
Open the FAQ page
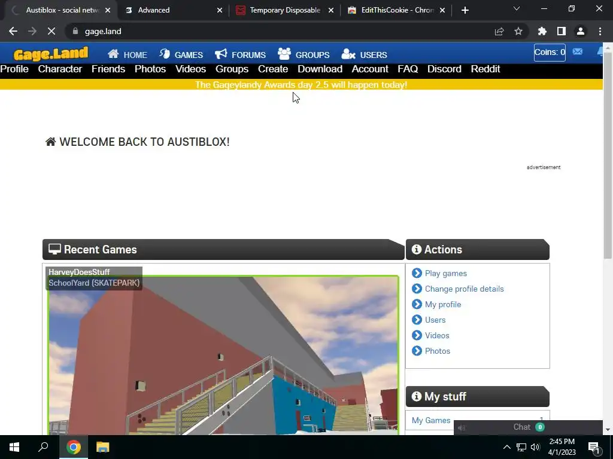tap(408, 69)
